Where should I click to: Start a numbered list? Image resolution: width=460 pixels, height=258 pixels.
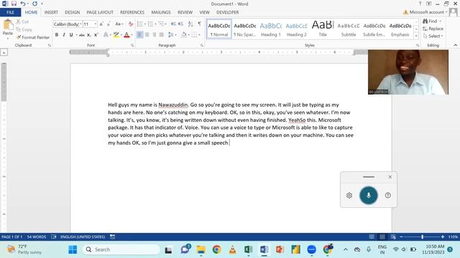(x=150, y=24)
